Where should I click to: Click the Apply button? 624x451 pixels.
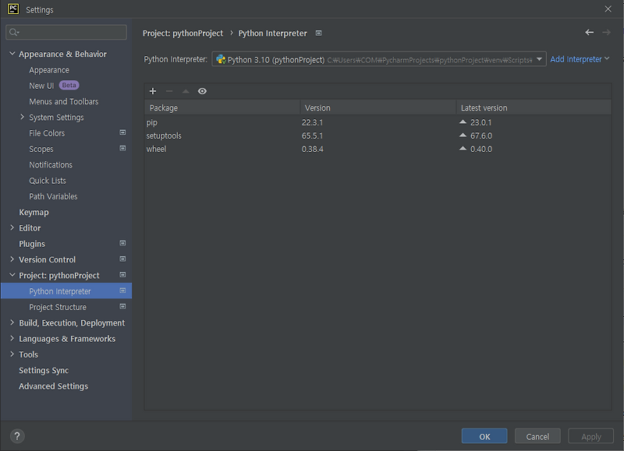pos(590,436)
